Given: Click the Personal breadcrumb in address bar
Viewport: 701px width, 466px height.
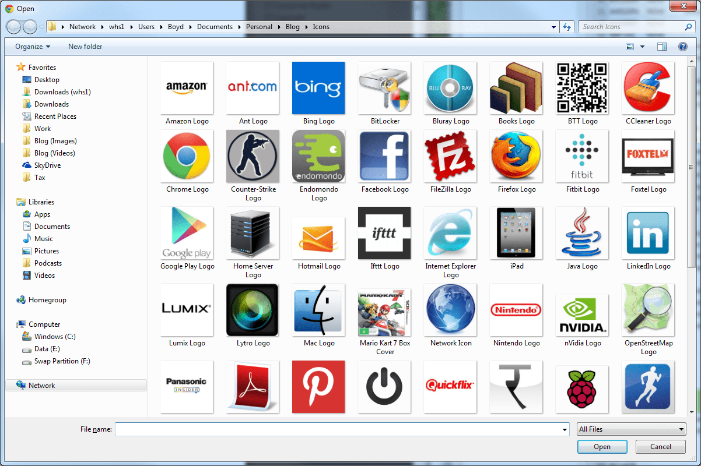Looking at the screenshot, I should 259,27.
